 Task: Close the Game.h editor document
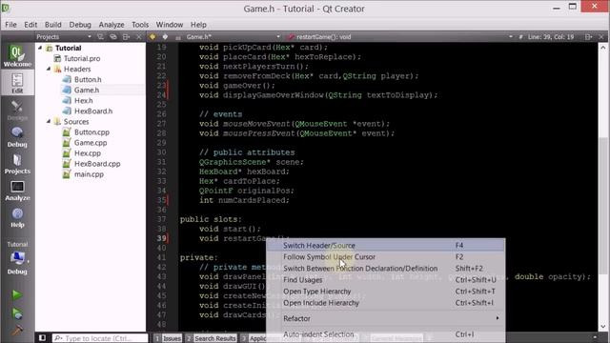(601, 36)
